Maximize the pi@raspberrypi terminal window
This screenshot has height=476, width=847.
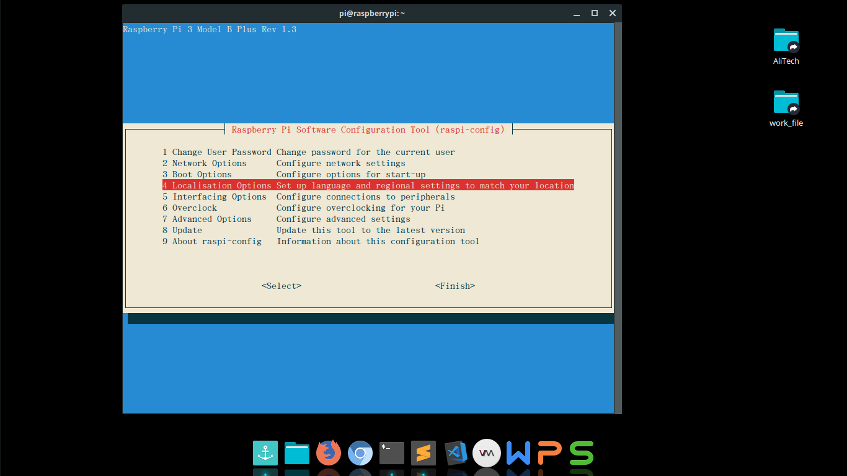(x=595, y=13)
